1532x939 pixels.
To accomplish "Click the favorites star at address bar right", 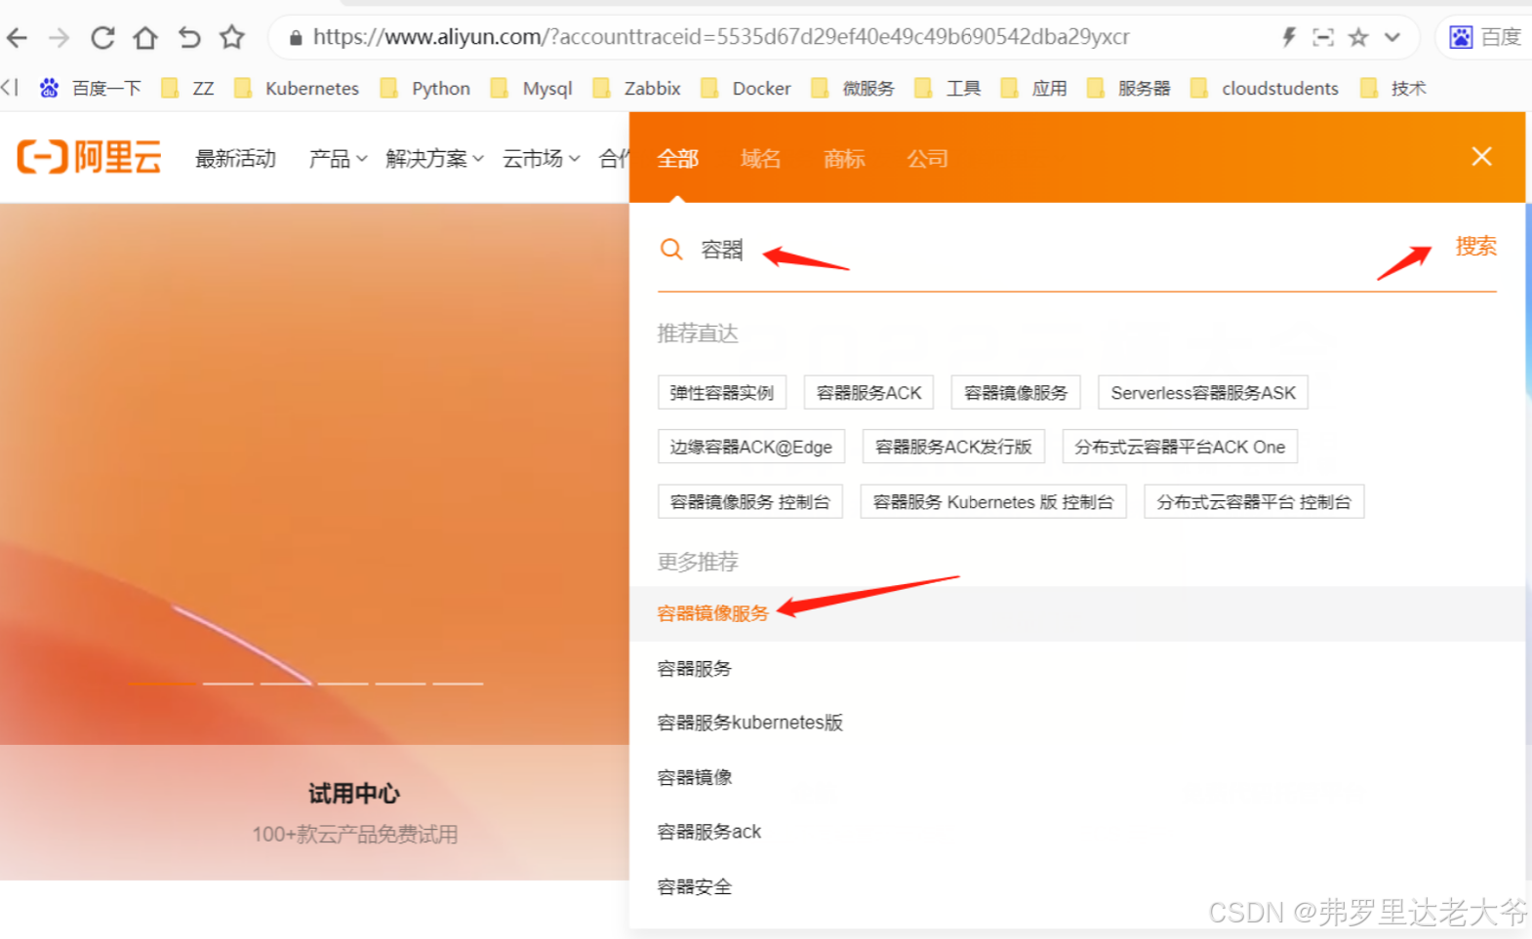I will pos(1358,38).
